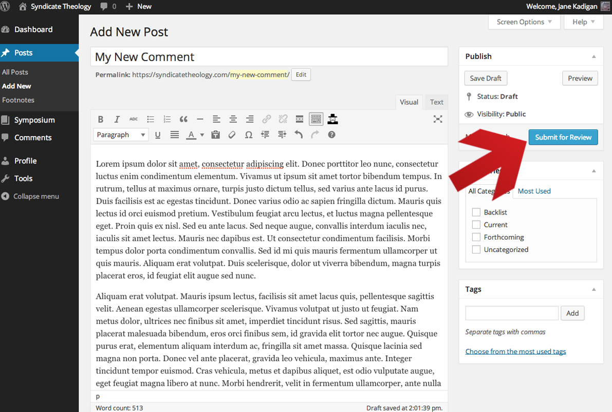Align text center
This screenshot has height=412, width=612.
point(233,119)
